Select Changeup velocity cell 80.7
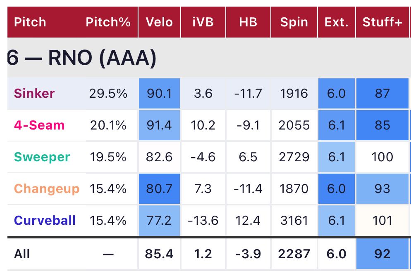The image size is (411, 271). [x=159, y=189]
